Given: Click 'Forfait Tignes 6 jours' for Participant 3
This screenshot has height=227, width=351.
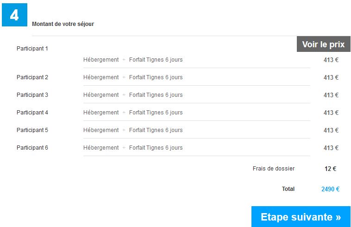Looking at the screenshot, I should click(x=156, y=95).
